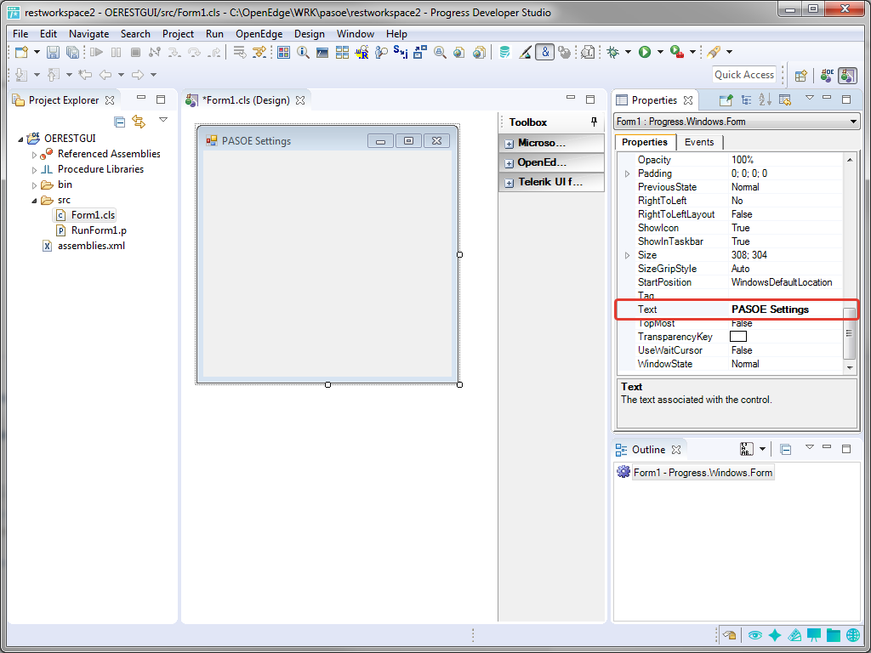Click the globe icon in the status bar
Viewport: 871px width, 653px height.
(x=853, y=635)
